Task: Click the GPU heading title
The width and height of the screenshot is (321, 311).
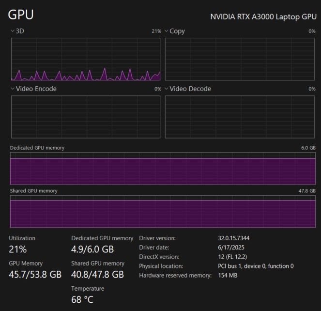Action: 21,15
